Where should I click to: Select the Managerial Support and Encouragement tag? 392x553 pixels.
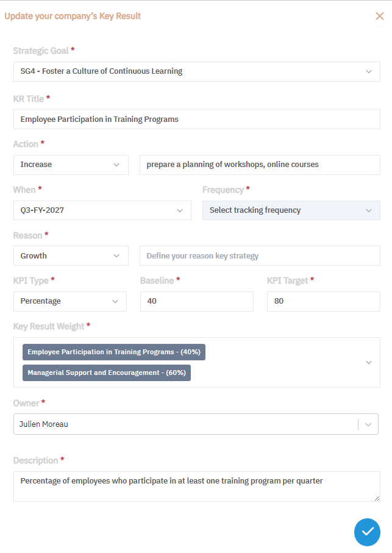tap(107, 373)
